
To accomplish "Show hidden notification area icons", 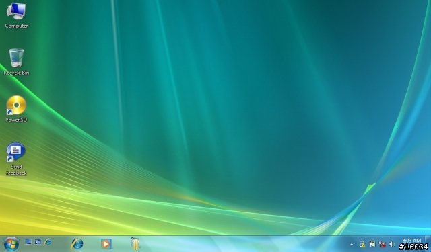I will (352, 244).
